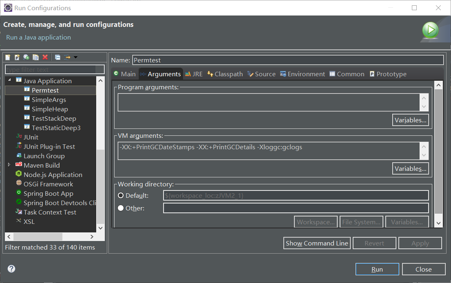Screen dimensions: 451x283
Task: Select Spring Boot App type
Action: 48,194
